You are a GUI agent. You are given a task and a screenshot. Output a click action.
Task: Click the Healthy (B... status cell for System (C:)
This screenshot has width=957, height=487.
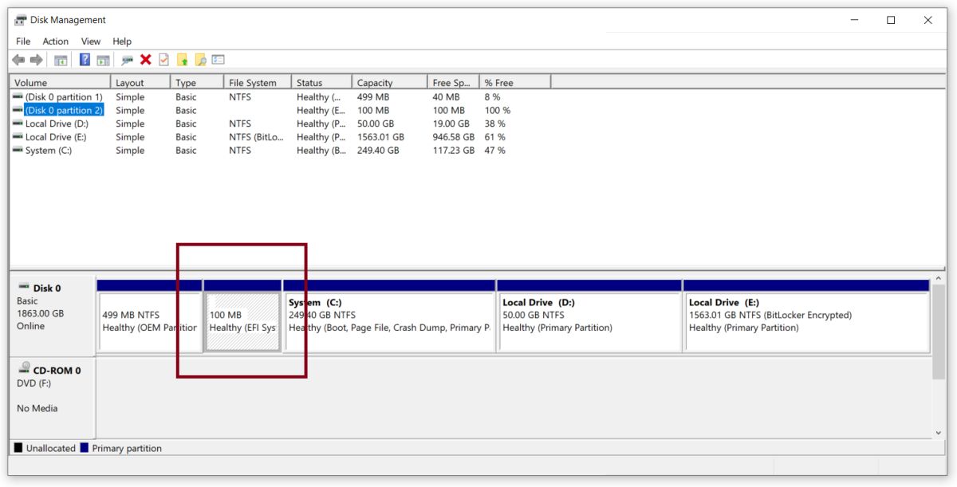pos(320,150)
